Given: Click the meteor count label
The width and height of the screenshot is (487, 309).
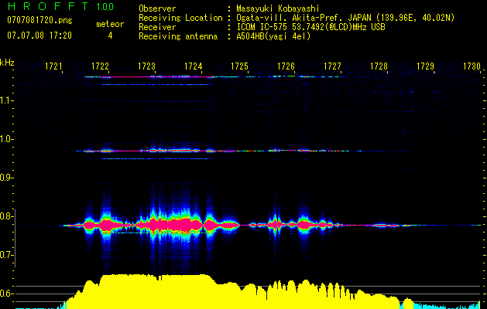Looking at the screenshot, I should coord(110,24).
